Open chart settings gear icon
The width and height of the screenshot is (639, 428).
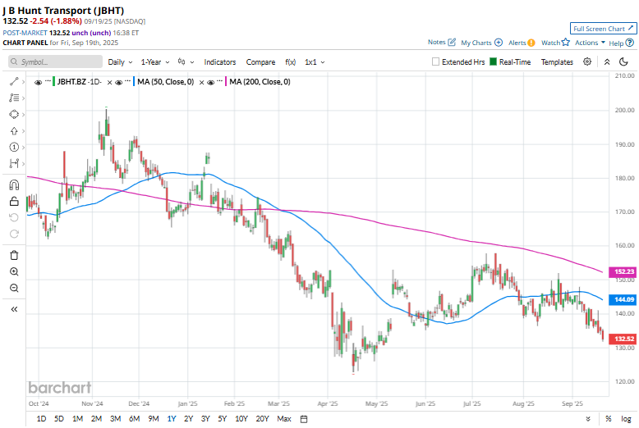(x=587, y=61)
